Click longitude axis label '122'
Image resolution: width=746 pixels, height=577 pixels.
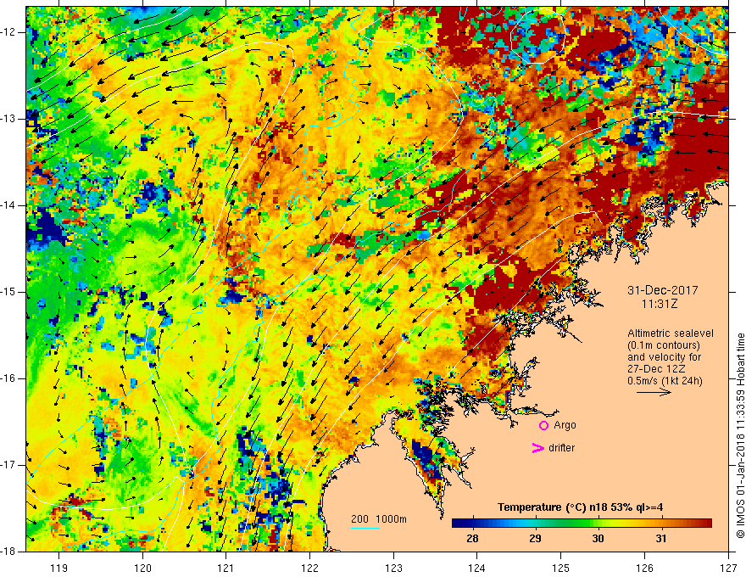[x=309, y=568]
